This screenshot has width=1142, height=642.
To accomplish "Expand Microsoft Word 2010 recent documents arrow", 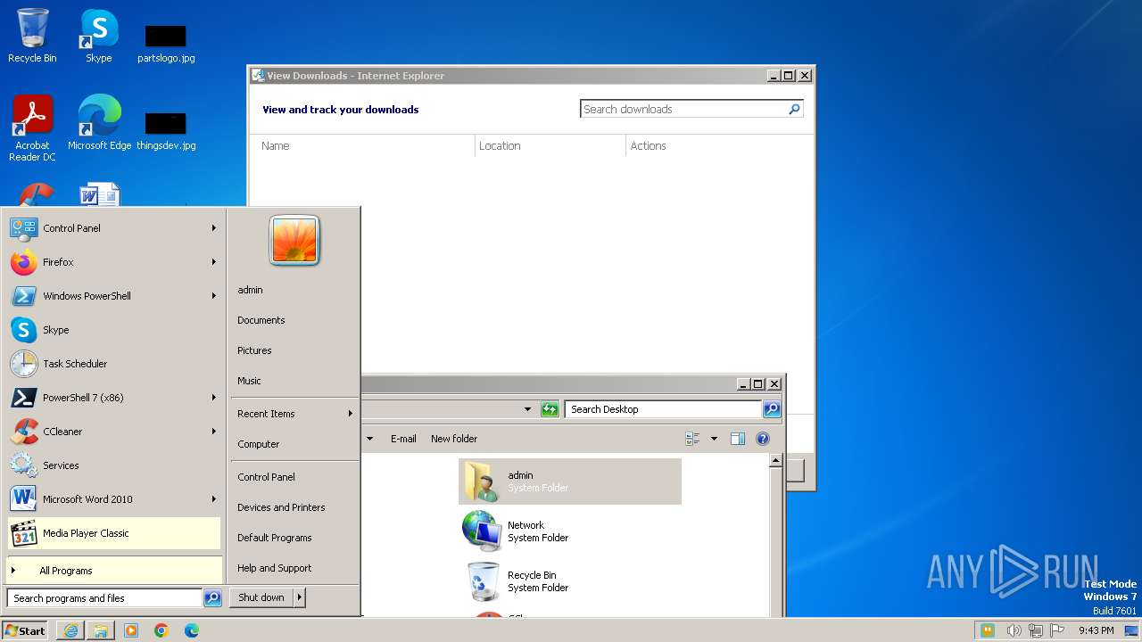I will (x=214, y=499).
